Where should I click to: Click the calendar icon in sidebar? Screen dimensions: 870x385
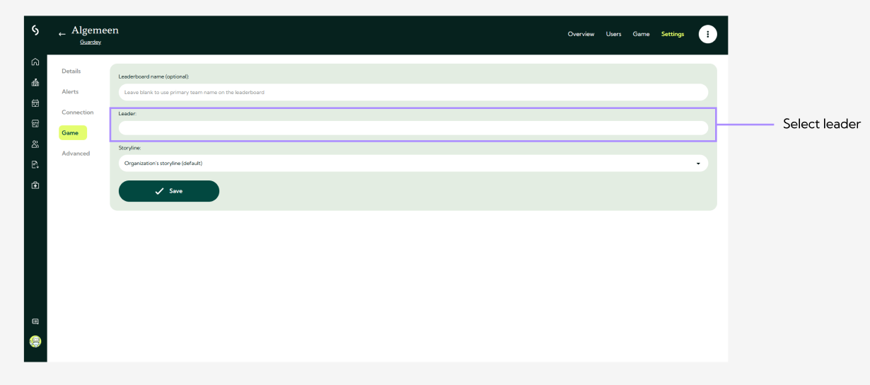click(x=35, y=103)
